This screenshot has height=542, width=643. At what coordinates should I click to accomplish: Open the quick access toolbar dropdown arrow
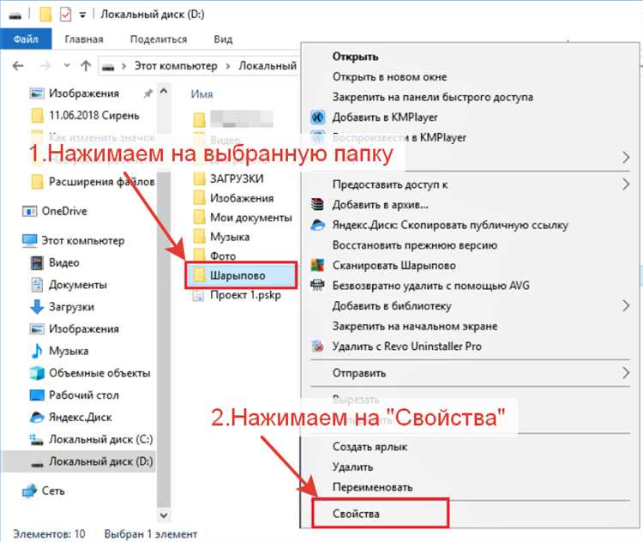pyautogui.click(x=83, y=15)
